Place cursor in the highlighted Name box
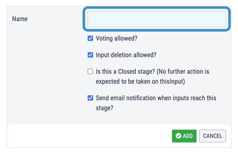The height and width of the screenshot is (152, 238). point(157,19)
